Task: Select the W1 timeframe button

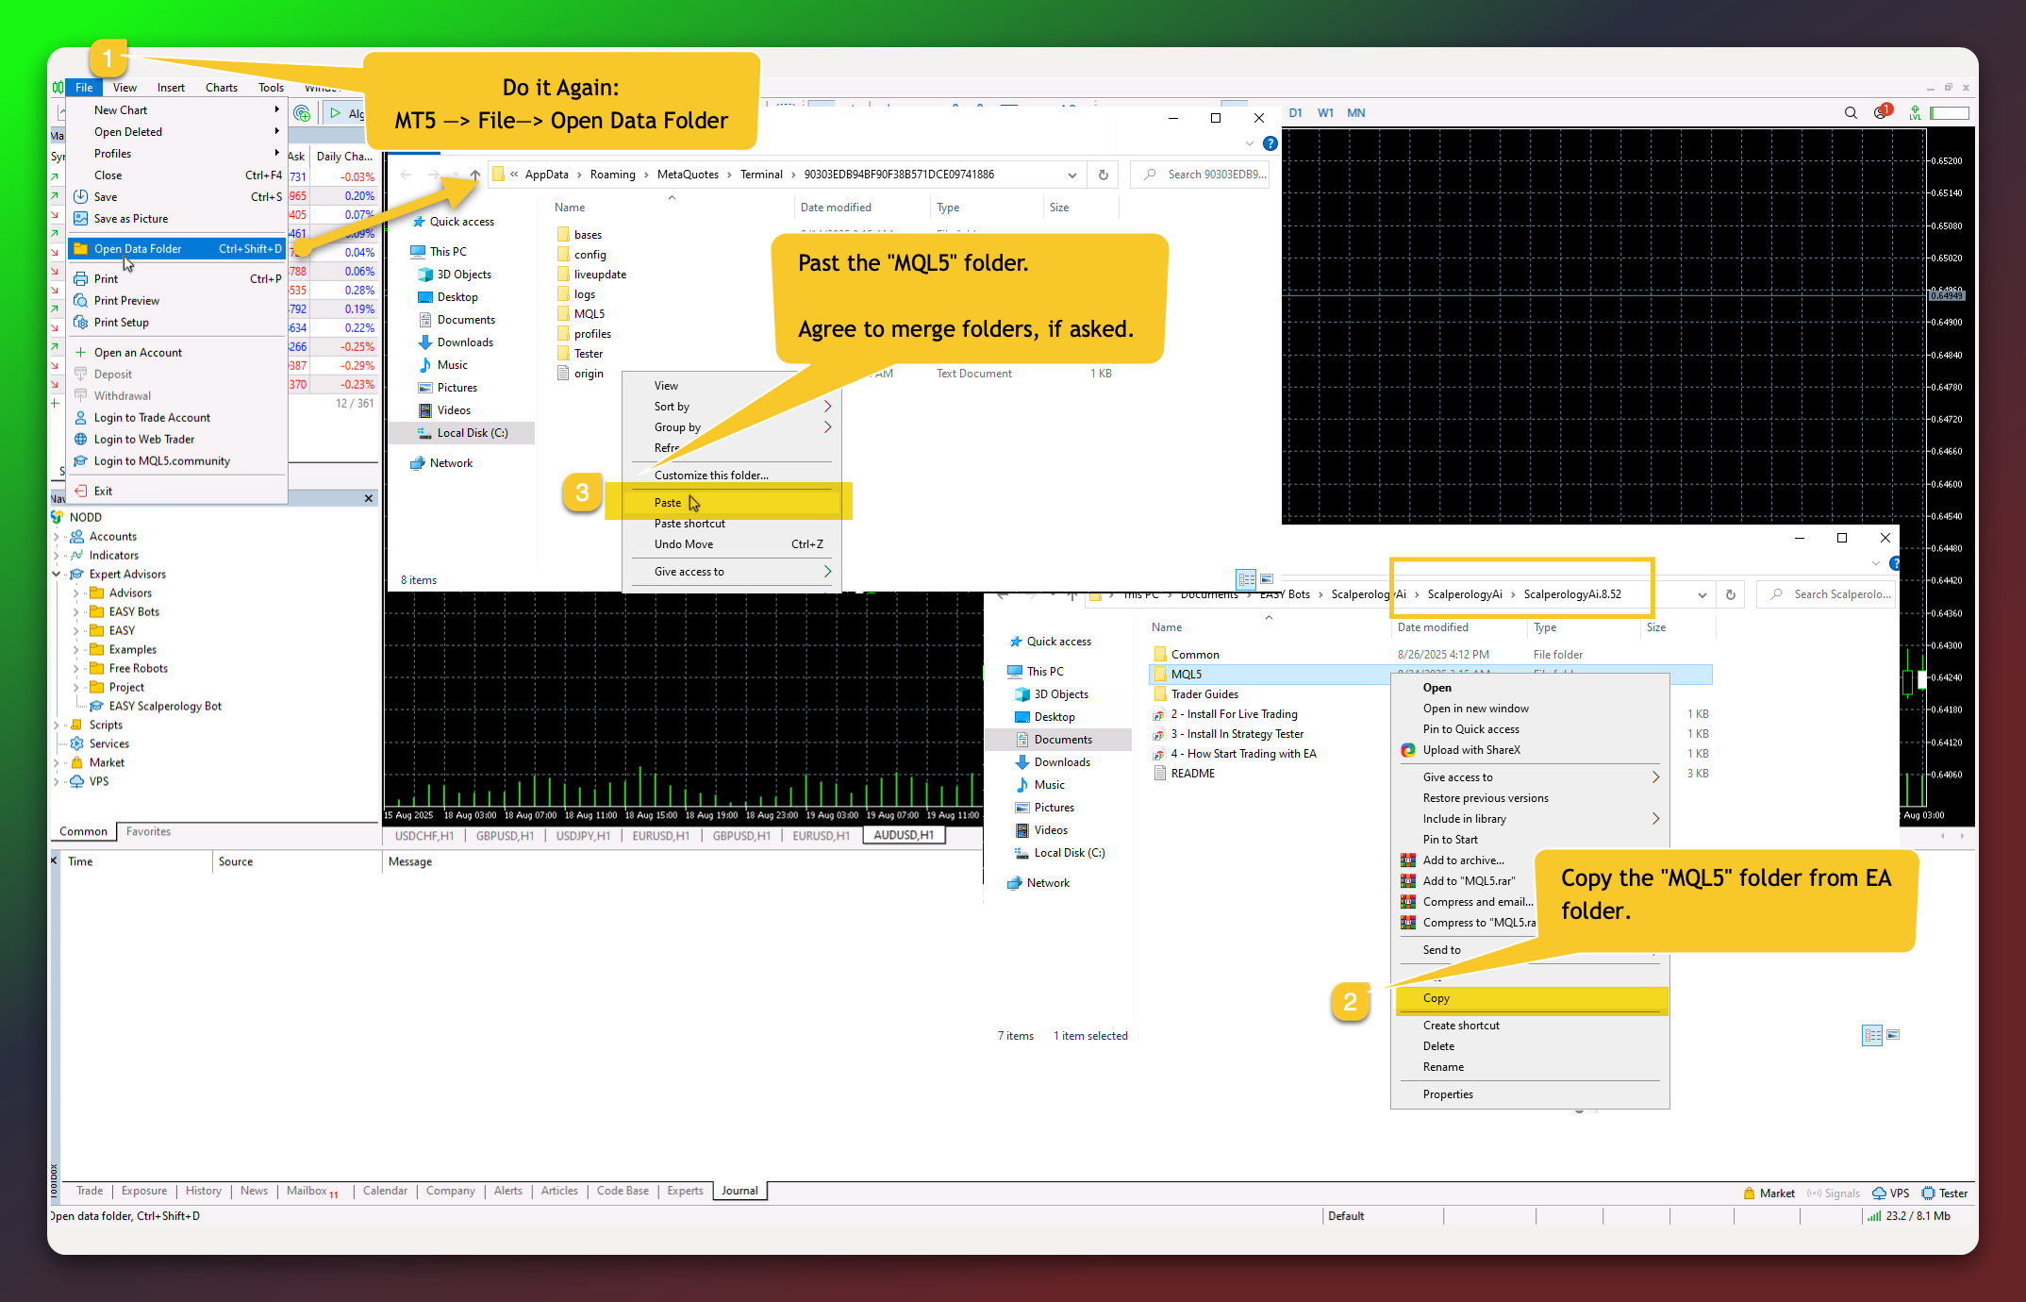Action: pyautogui.click(x=1325, y=113)
